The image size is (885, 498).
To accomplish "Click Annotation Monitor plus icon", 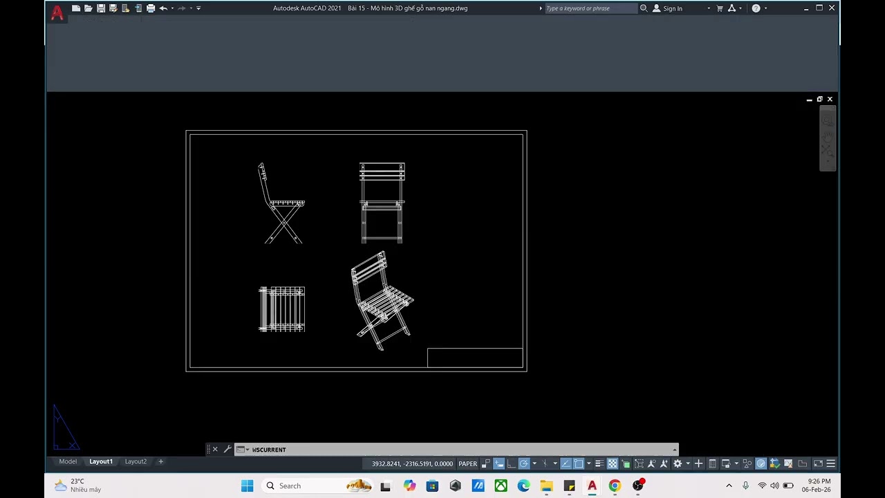I will [698, 463].
